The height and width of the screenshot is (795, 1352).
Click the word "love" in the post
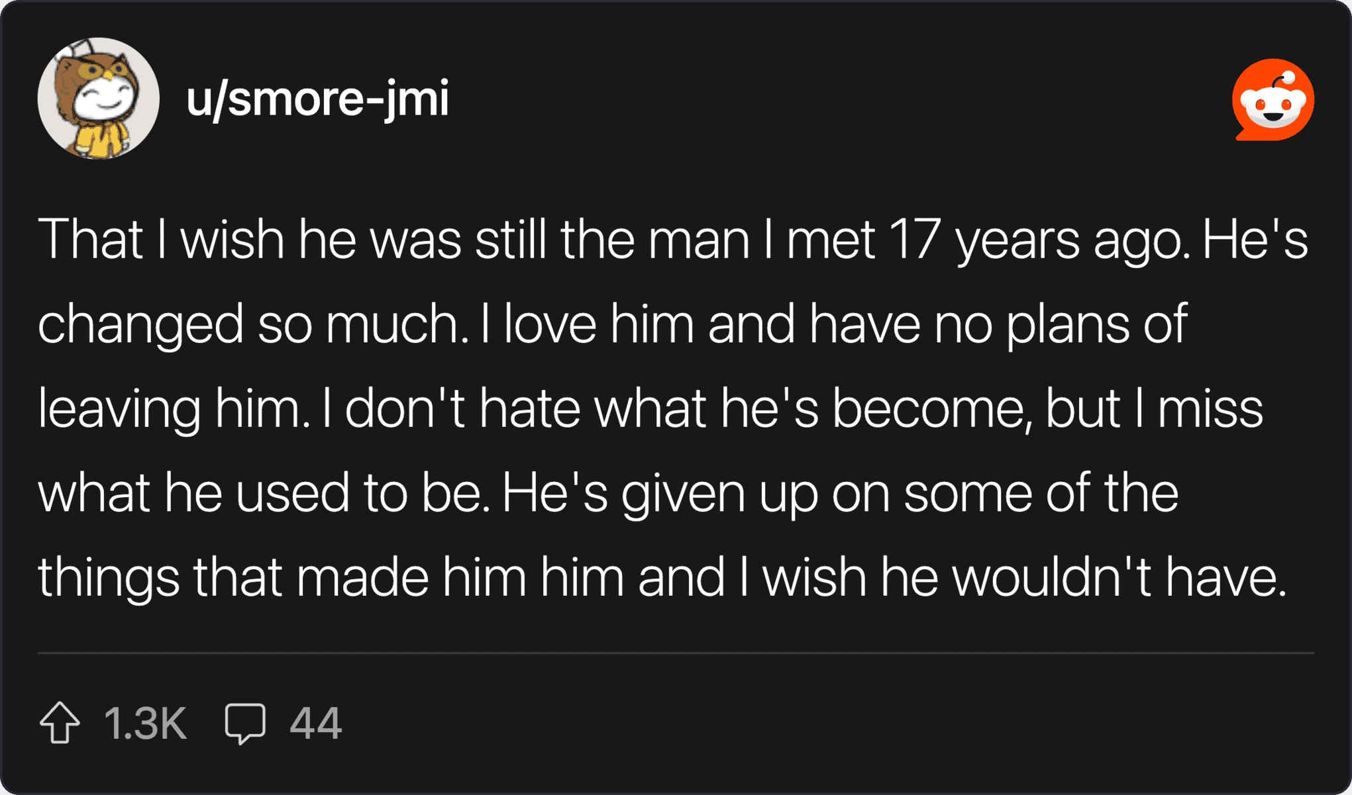pyautogui.click(x=550, y=324)
